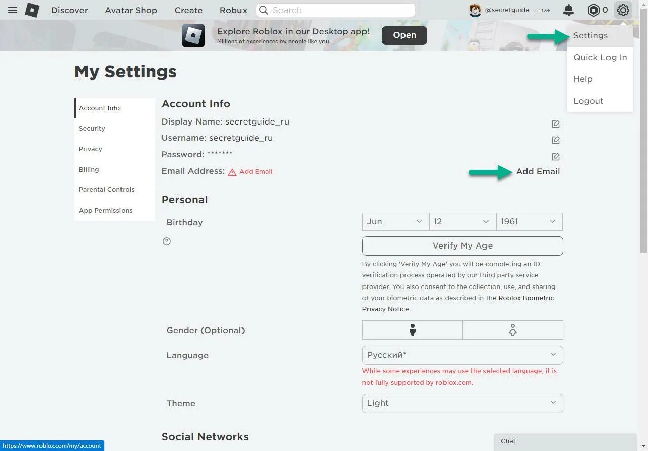Open the hamburger navigation menu

[13, 10]
